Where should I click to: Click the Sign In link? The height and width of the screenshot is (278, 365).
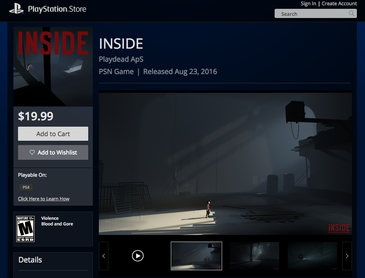click(x=308, y=4)
